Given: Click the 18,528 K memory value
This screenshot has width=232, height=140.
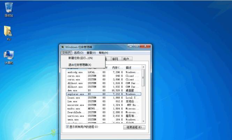Looking at the screenshot, I should (117, 90).
